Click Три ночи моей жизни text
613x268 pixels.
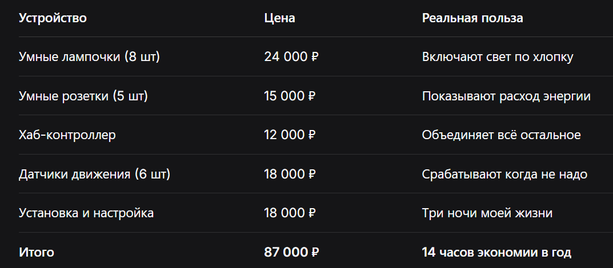coord(487,213)
